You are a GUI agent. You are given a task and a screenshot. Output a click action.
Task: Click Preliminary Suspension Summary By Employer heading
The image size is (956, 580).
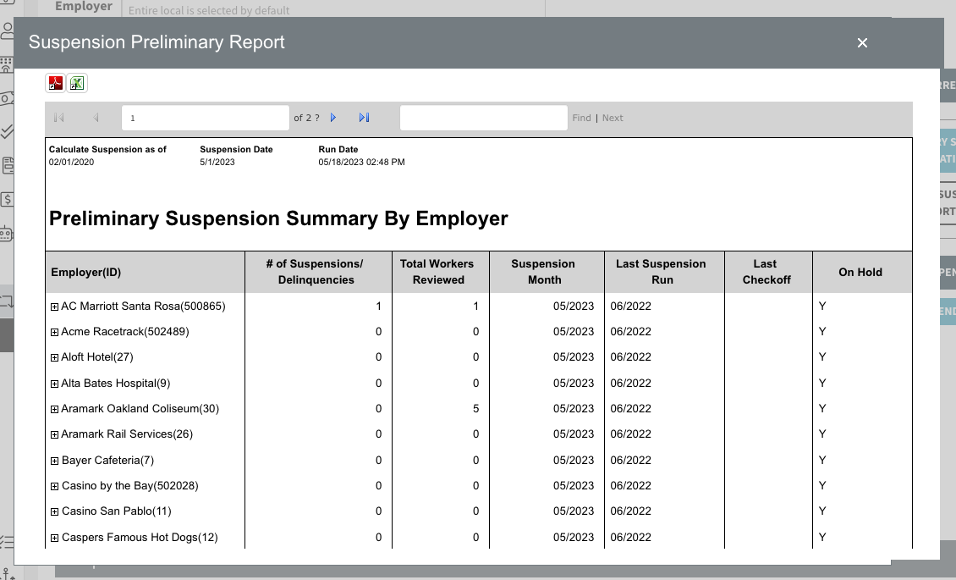(278, 219)
